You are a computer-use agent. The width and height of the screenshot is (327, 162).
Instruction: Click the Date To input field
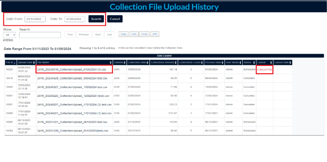[75, 19]
